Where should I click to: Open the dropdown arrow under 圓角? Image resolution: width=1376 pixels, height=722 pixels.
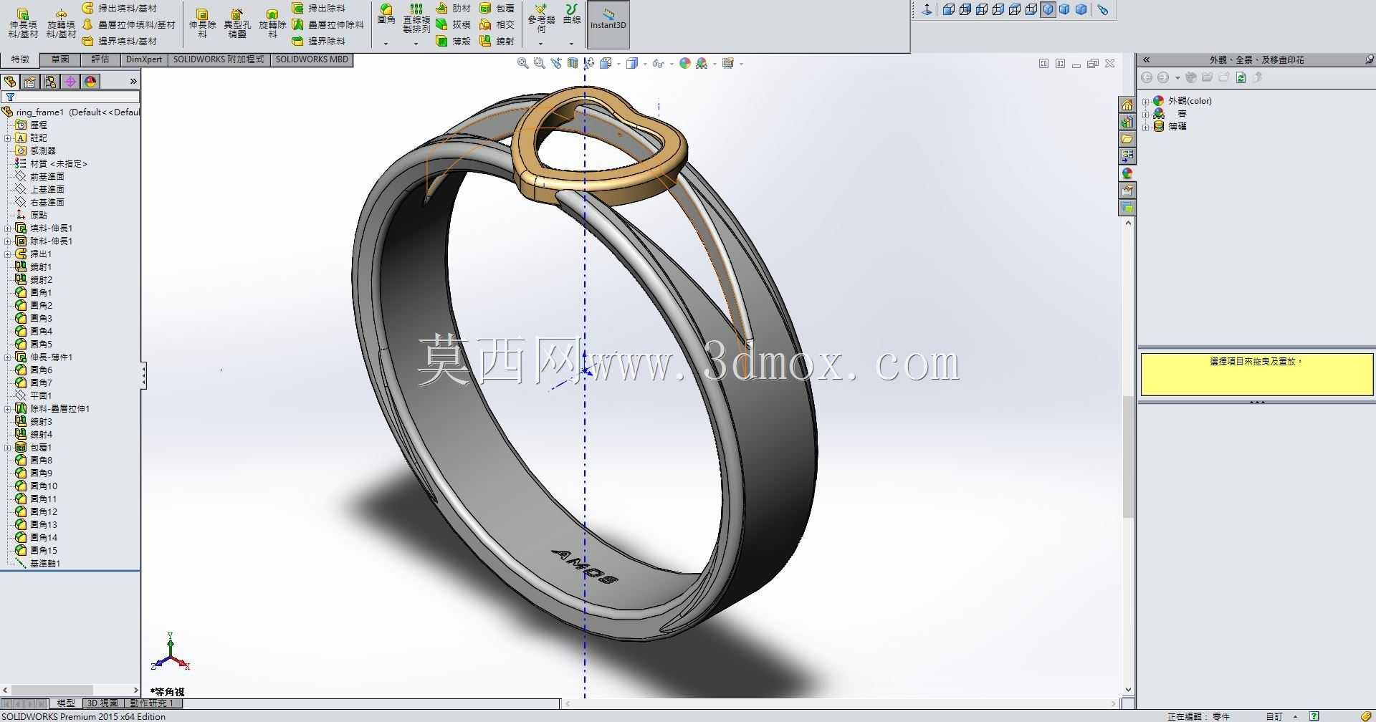[x=386, y=44]
